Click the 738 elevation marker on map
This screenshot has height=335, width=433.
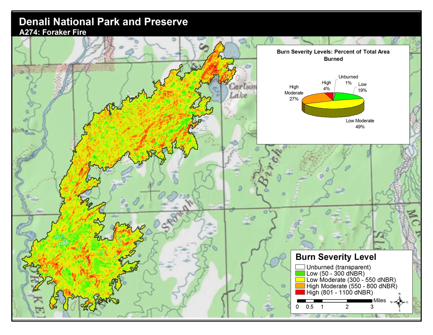click(x=184, y=197)
